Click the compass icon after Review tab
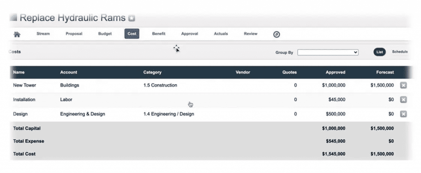This screenshot has width=421, height=173. [277, 34]
